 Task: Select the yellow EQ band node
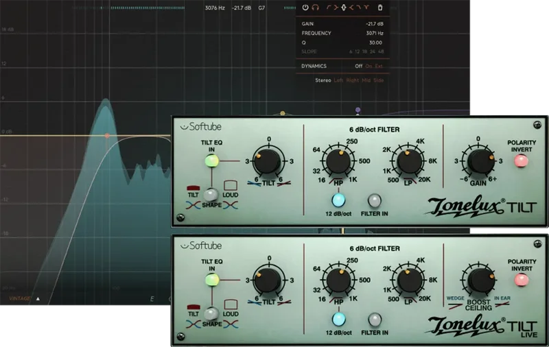(x=283, y=113)
